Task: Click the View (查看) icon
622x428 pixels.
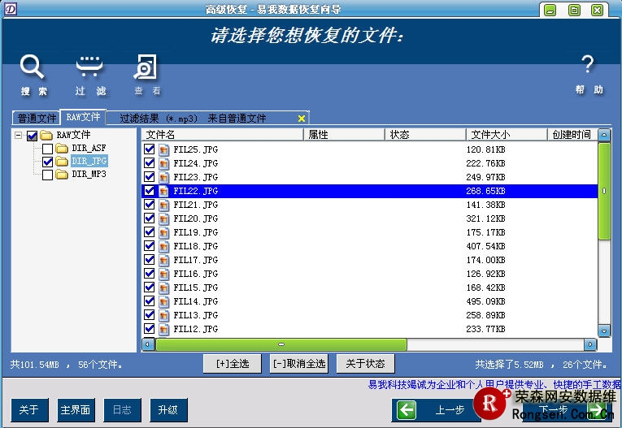Action: [x=146, y=67]
